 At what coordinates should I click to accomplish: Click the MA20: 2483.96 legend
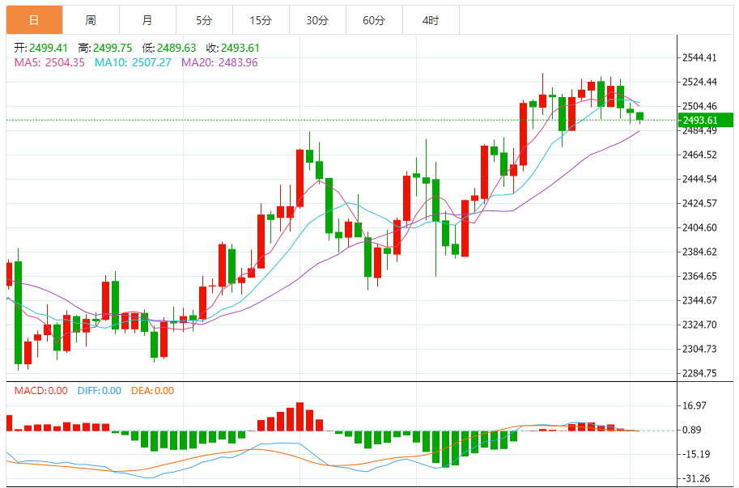pyautogui.click(x=219, y=62)
